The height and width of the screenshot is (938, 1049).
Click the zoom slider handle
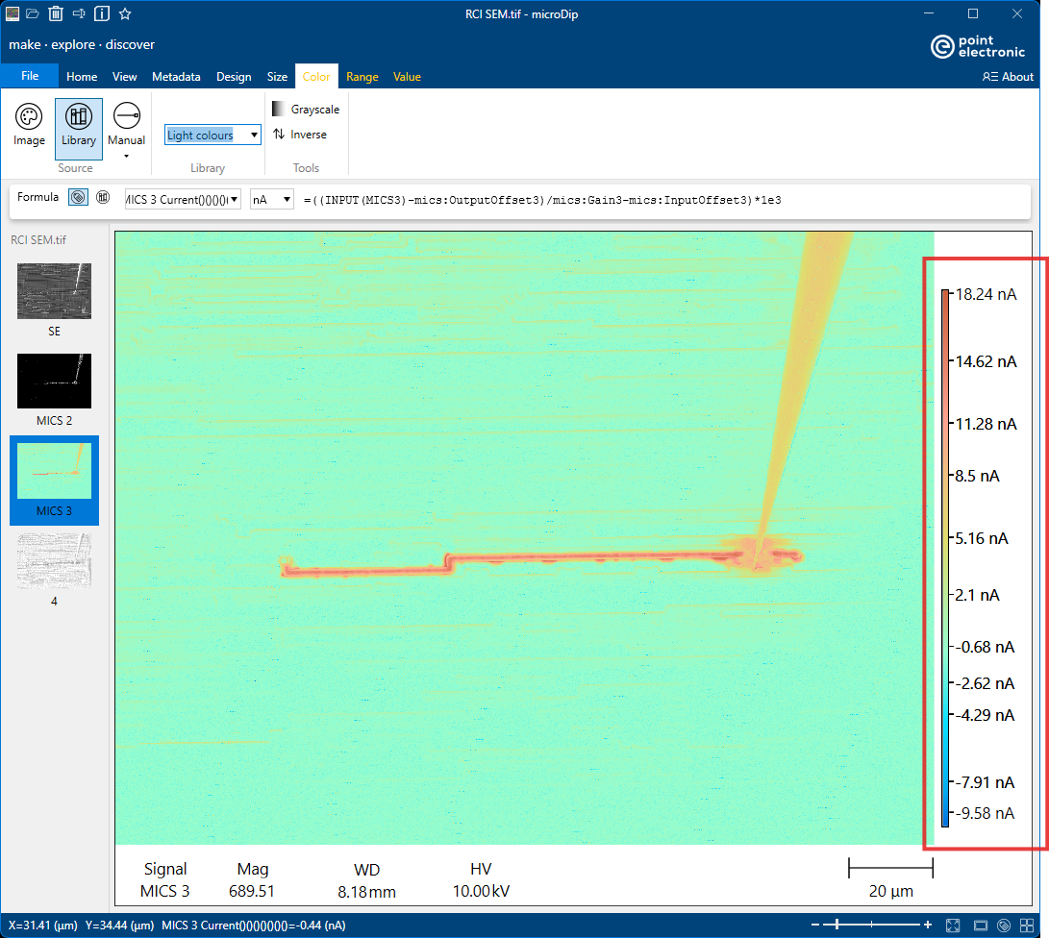[837, 926]
